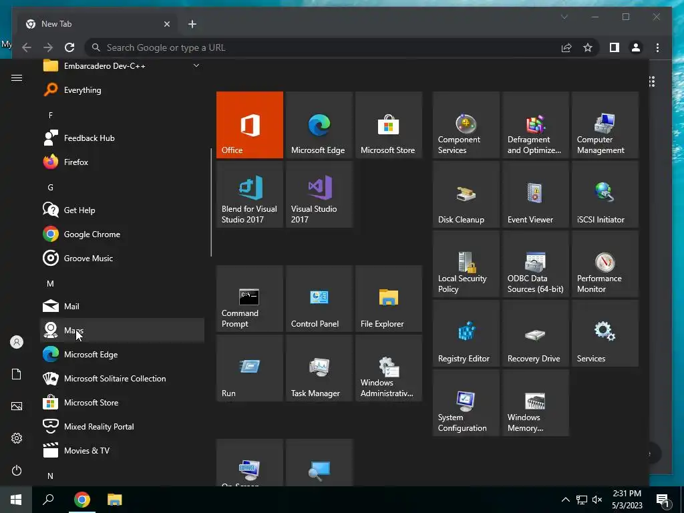Launch Disk Cleanup tile
This screenshot has width=684, height=513.
coord(466,194)
